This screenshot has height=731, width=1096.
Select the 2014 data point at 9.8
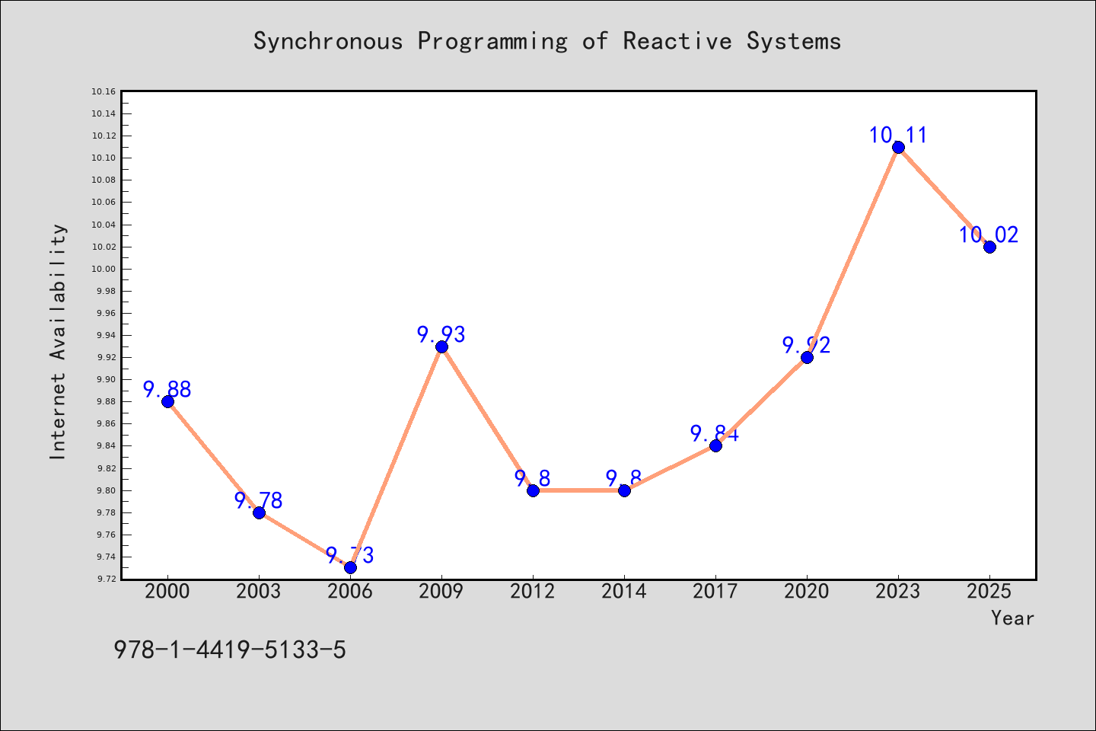(x=624, y=490)
